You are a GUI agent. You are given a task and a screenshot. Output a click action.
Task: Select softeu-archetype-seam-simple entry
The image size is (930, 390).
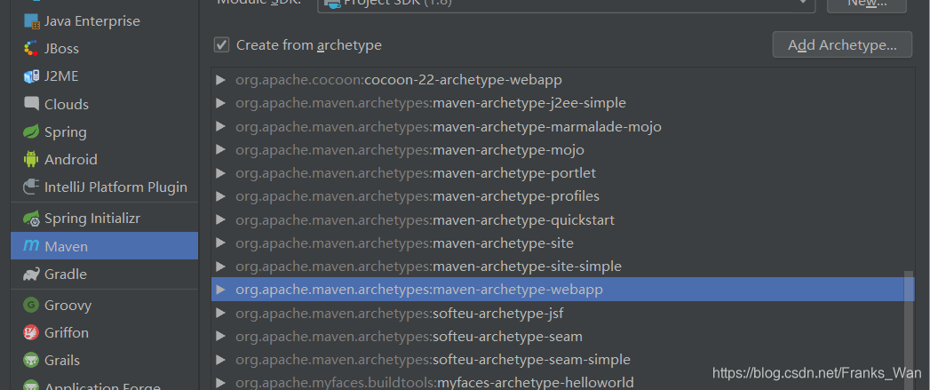pyautogui.click(x=563, y=360)
